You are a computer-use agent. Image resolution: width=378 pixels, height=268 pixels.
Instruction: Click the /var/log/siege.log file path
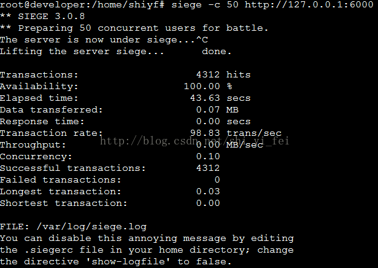click(91, 227)
